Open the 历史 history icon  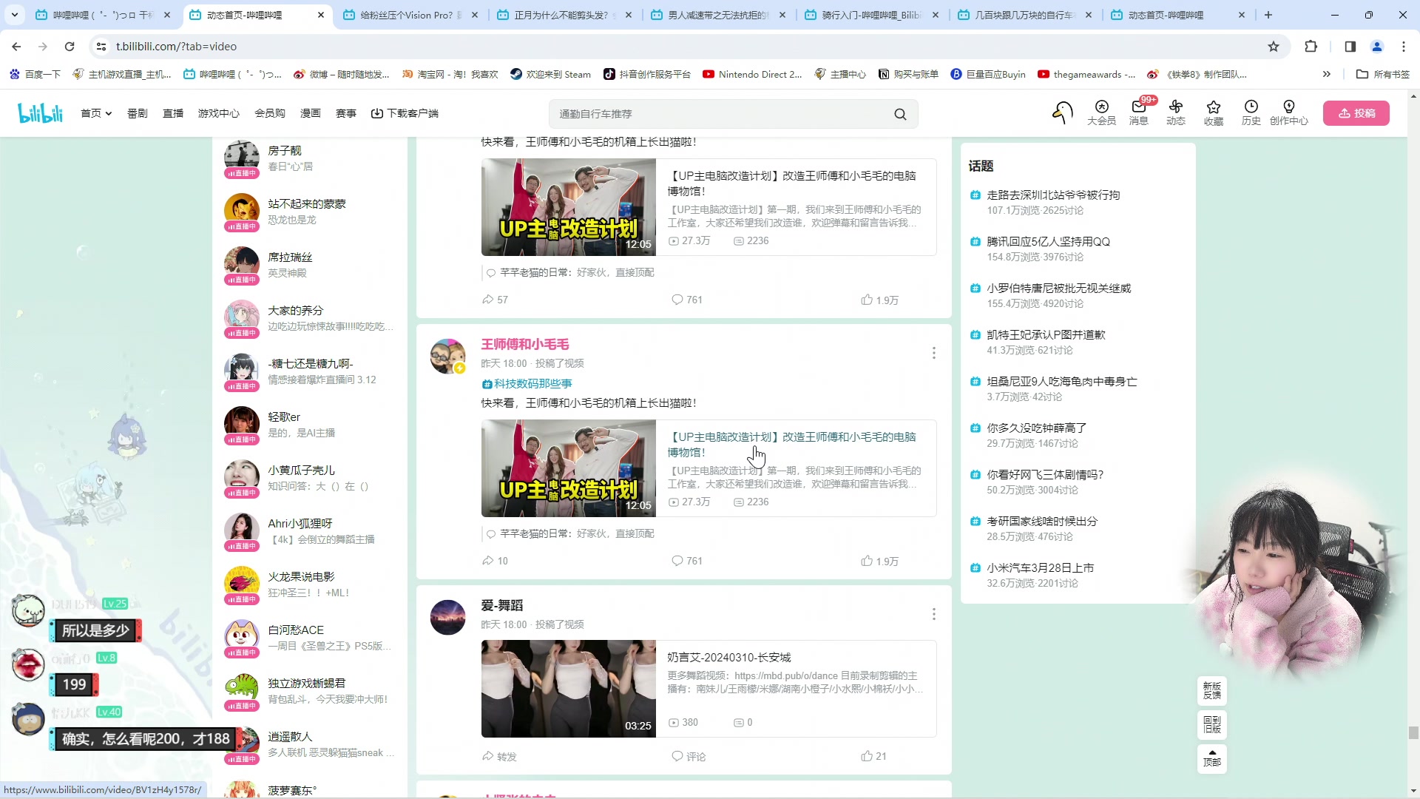[x=1250, y=113]
